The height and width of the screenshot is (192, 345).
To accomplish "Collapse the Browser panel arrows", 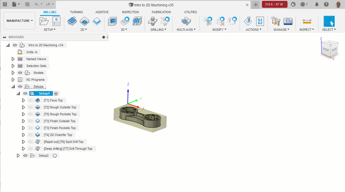I will (x=5, y=37).
